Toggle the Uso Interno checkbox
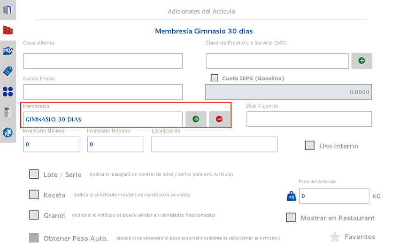This screenshot has width=399, height=247. point(310,145)
